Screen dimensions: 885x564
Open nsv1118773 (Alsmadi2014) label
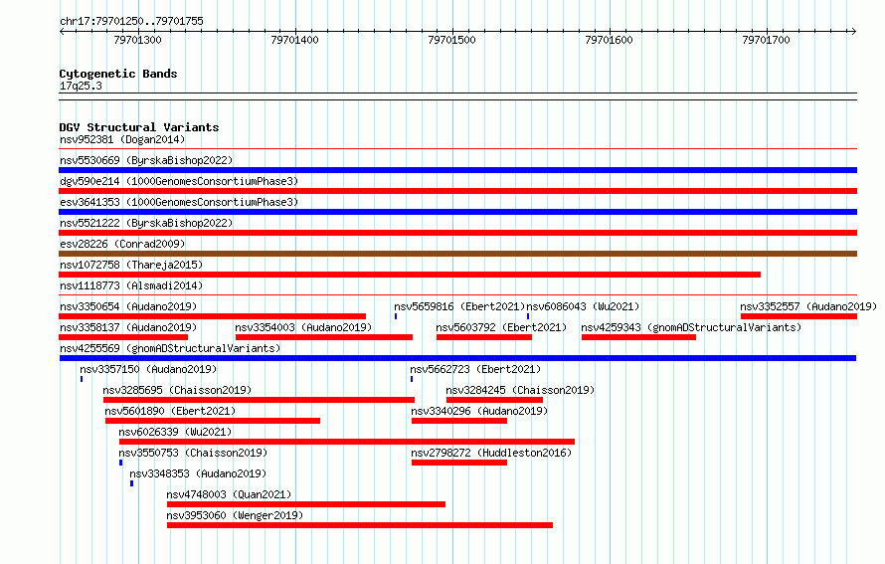click(131, 285)
